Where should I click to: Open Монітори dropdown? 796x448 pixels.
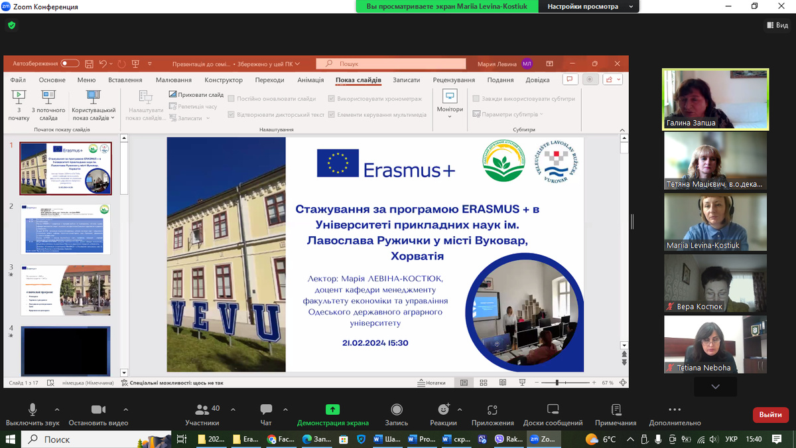(x=450, y=105)
